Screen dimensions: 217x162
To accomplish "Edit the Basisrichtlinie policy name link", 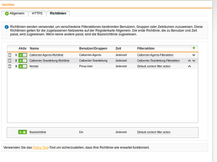I will pyautogui.click(x=38, y=132).
